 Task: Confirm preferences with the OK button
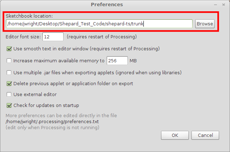coord(175,135)
